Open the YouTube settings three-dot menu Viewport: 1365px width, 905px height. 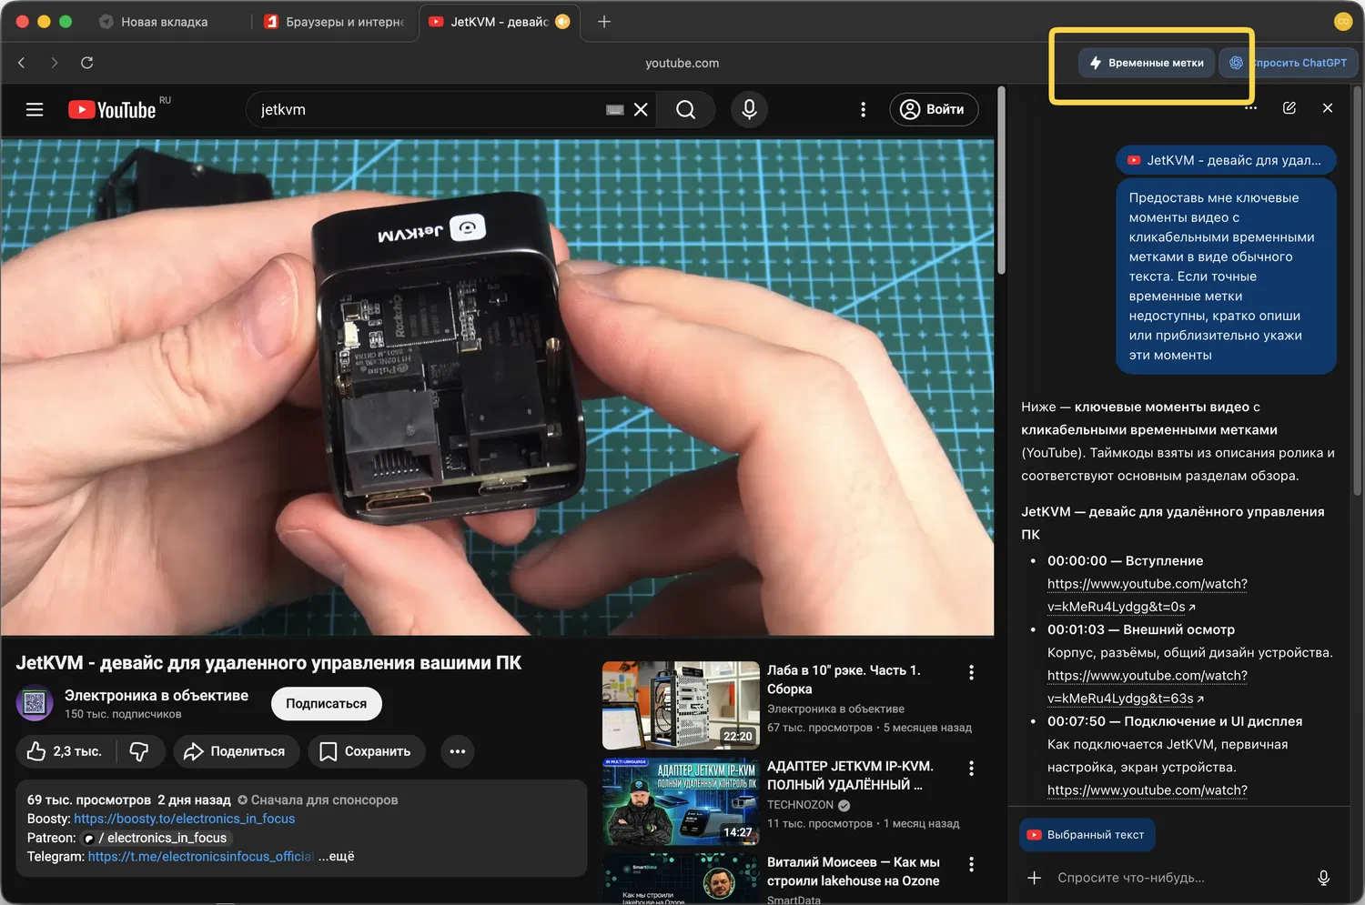coord(863,110)
